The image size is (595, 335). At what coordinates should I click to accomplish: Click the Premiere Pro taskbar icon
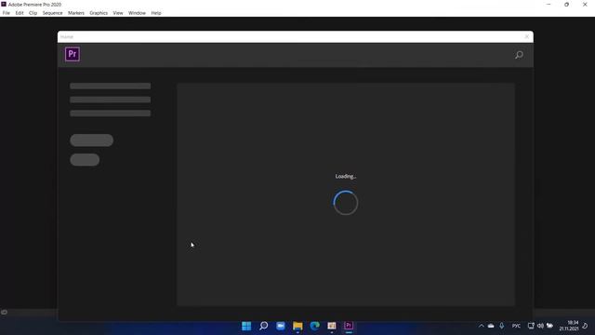[349, 326]
